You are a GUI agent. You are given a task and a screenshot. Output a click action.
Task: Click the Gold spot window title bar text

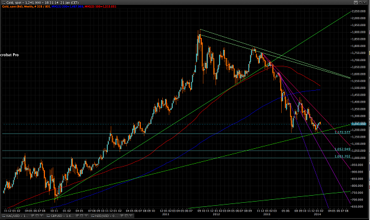point(42,2)
